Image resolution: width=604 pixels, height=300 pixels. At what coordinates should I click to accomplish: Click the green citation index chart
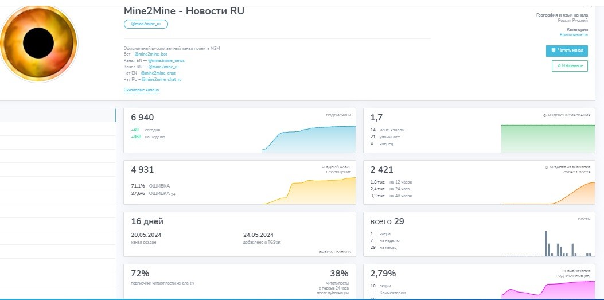(x=548, y=138)
